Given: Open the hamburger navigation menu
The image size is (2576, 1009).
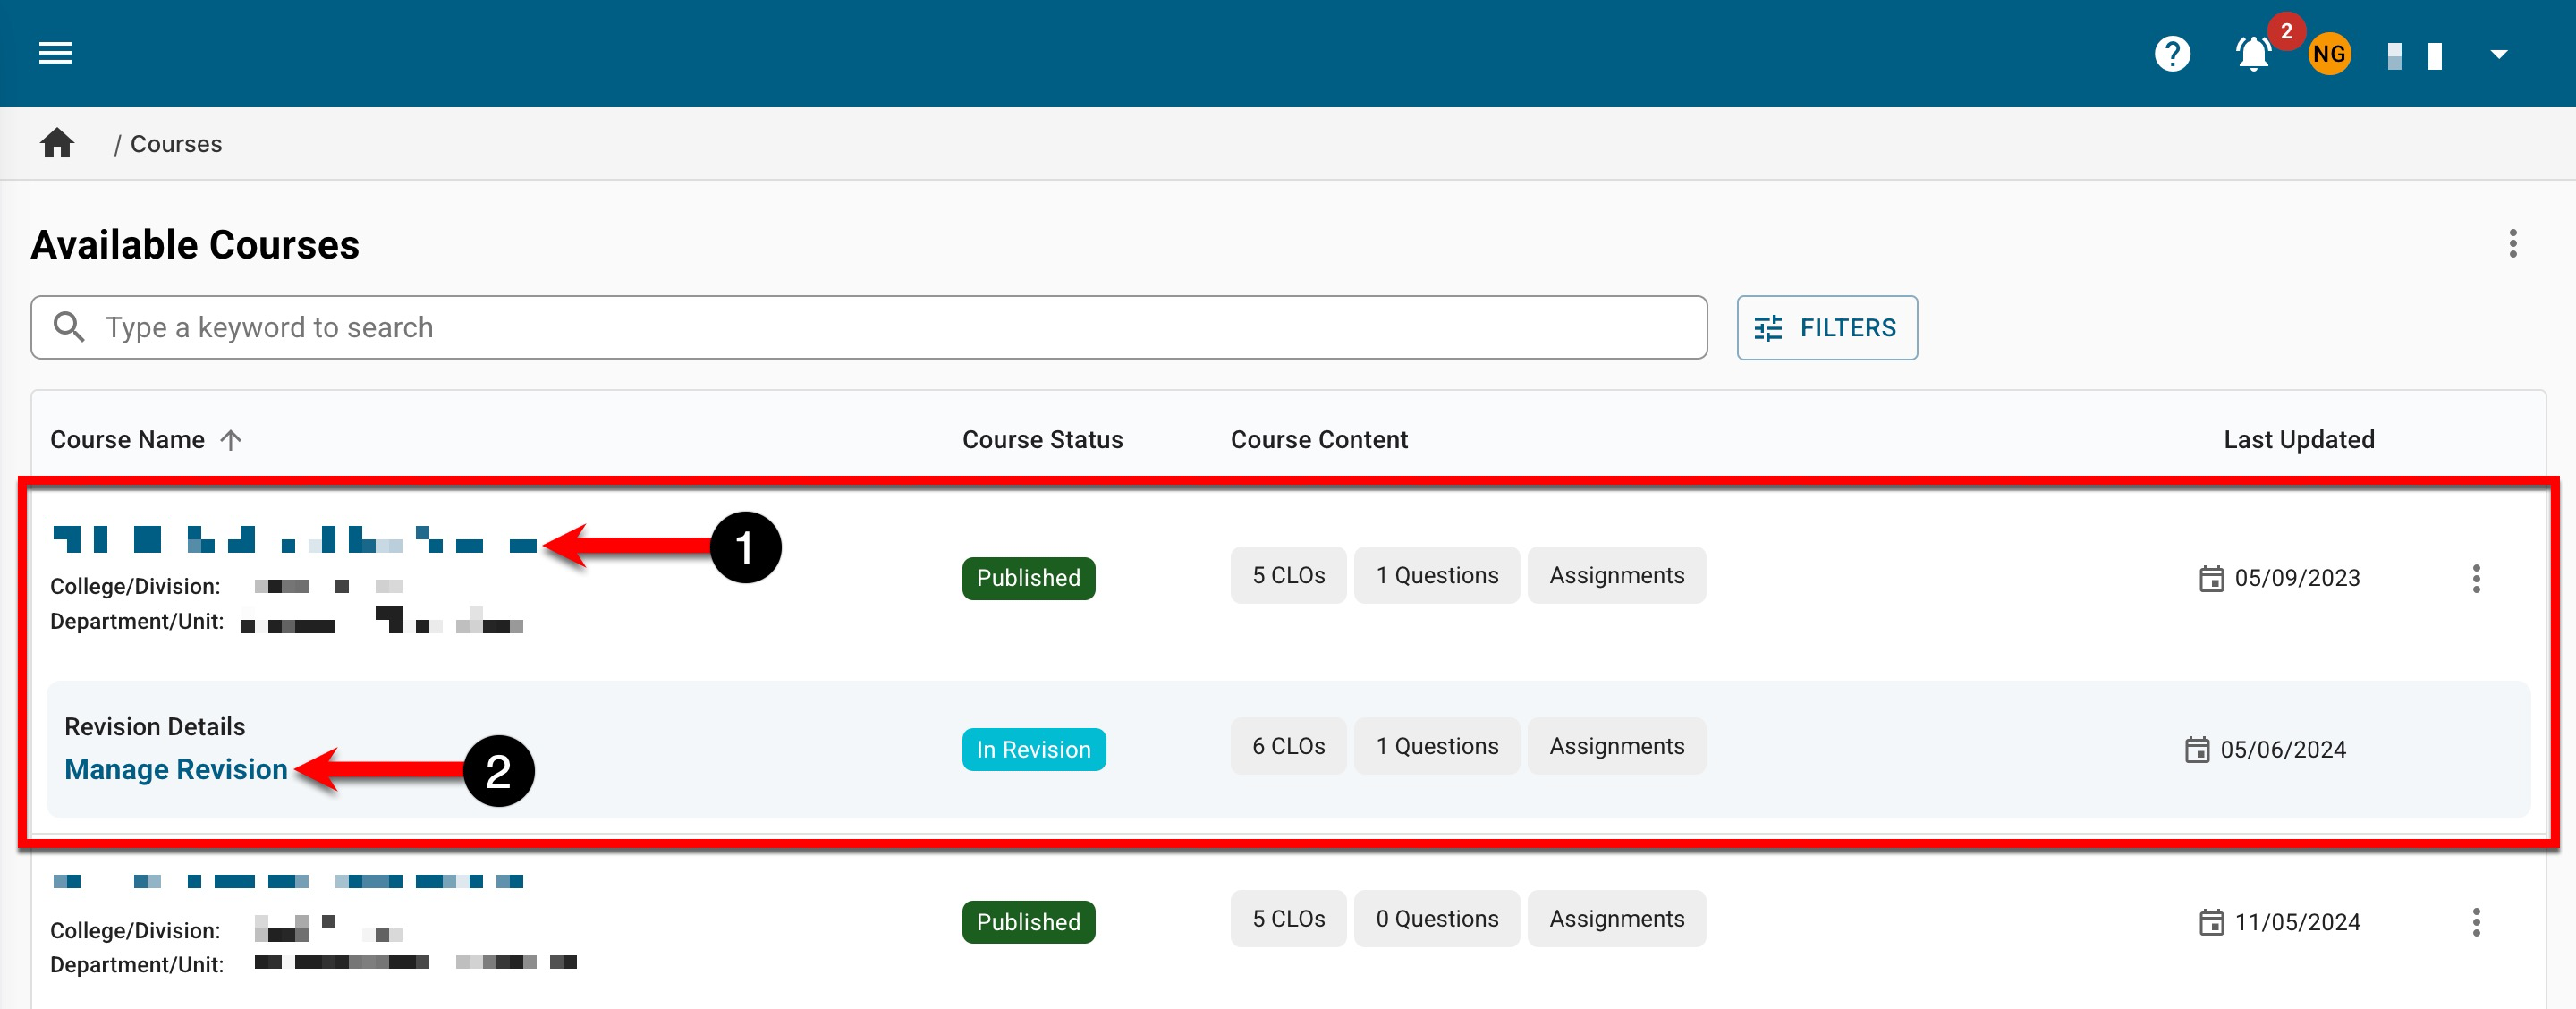Looking at the screenshot, I should (x=55, y=53).
